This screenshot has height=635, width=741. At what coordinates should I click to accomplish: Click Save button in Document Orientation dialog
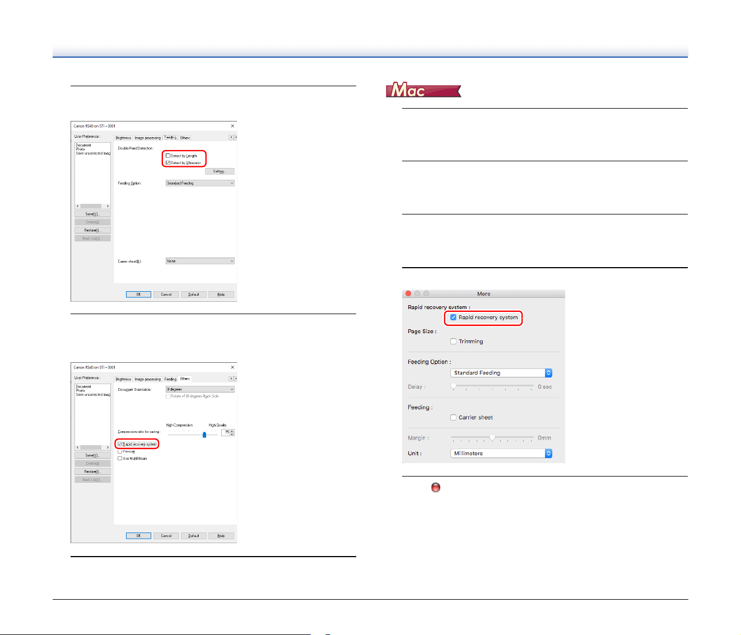(92, 455)
